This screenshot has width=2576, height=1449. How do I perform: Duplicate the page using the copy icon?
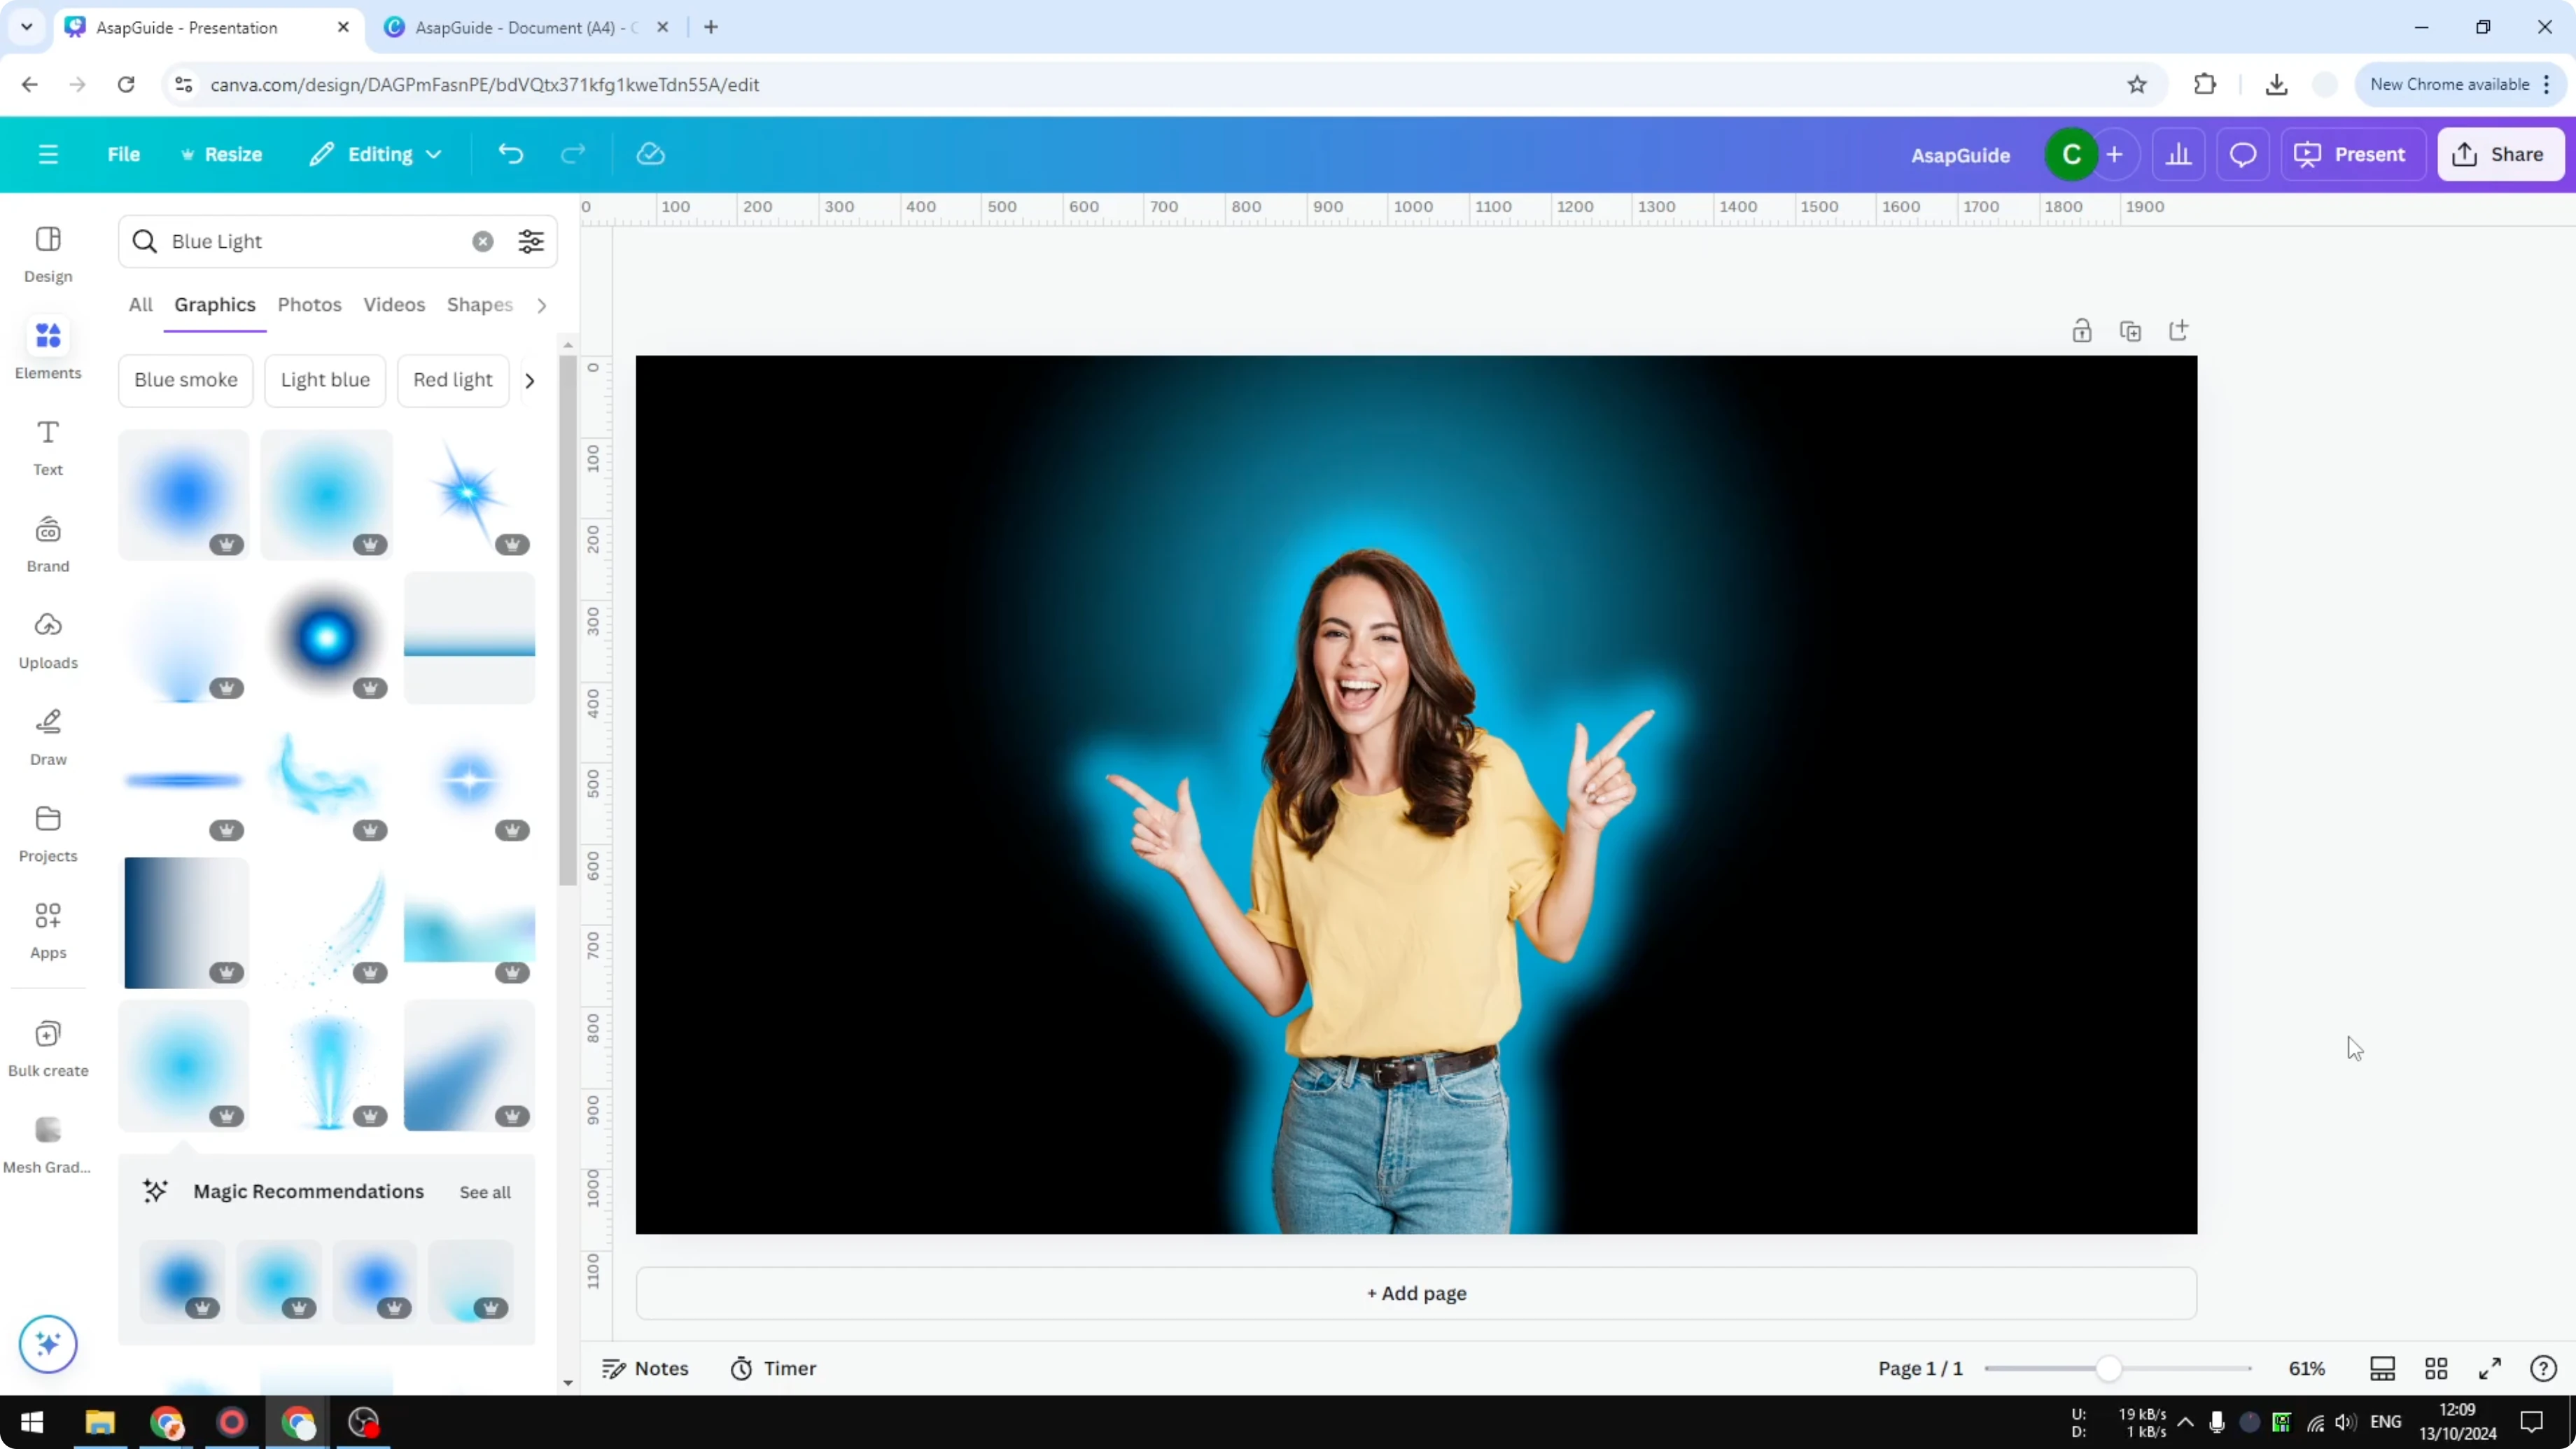point(2131,331)
